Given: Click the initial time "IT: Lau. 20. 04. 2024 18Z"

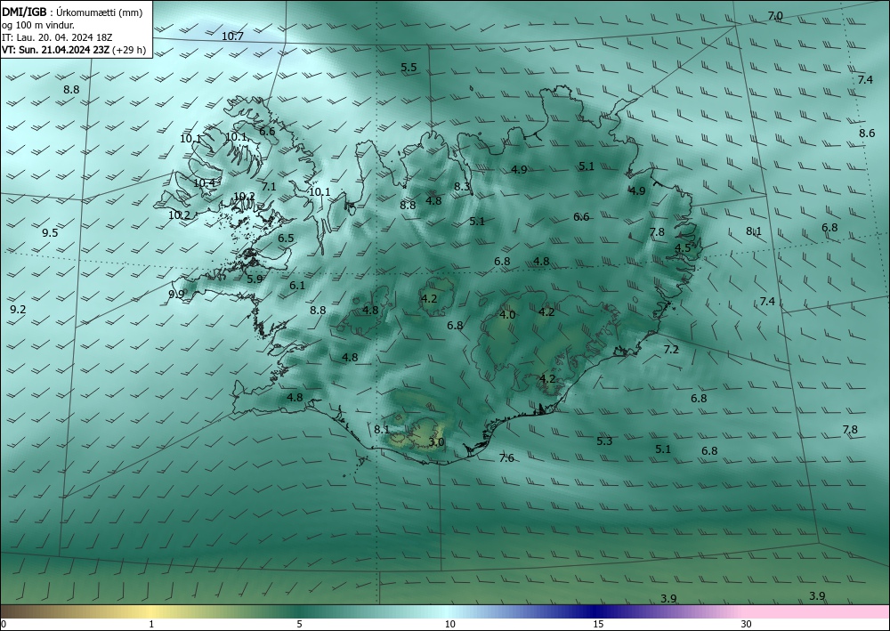Looking at the screenshot, I should click(x=57, y=36).
